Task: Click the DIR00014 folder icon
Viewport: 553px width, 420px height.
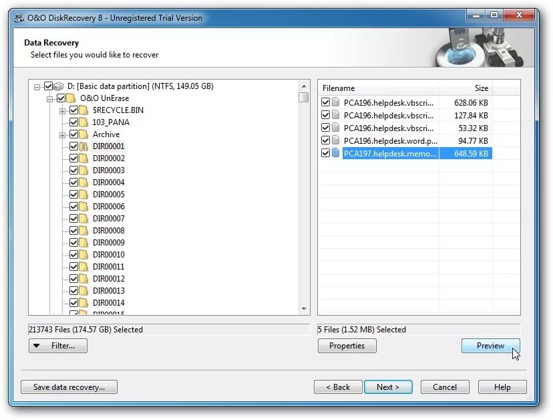Action: click(83, 303)
